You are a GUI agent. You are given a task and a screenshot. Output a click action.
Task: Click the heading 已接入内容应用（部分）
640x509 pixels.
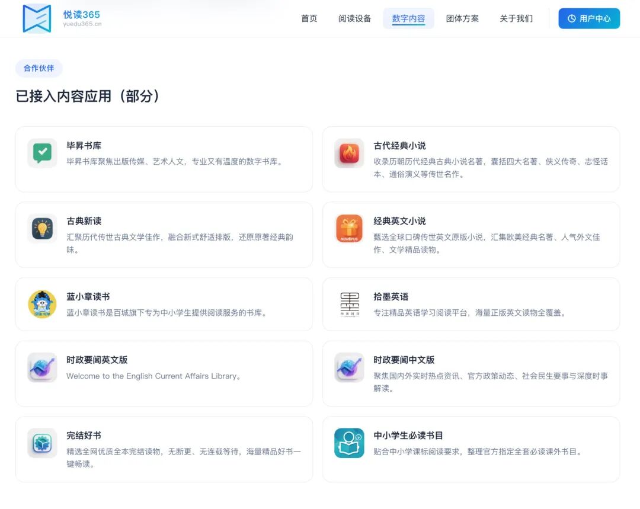pyautogui.click(x=87, y=97)
